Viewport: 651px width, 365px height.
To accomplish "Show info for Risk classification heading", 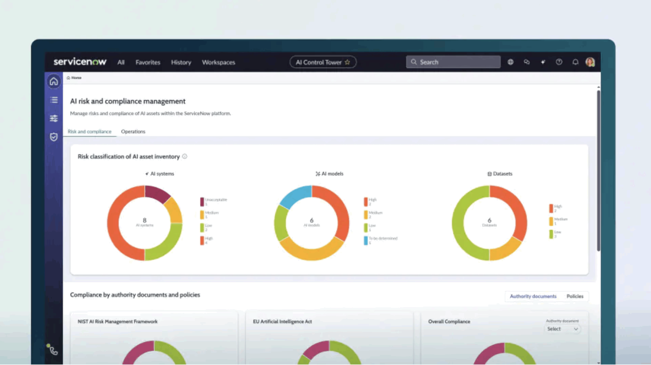I will [185, 156].
